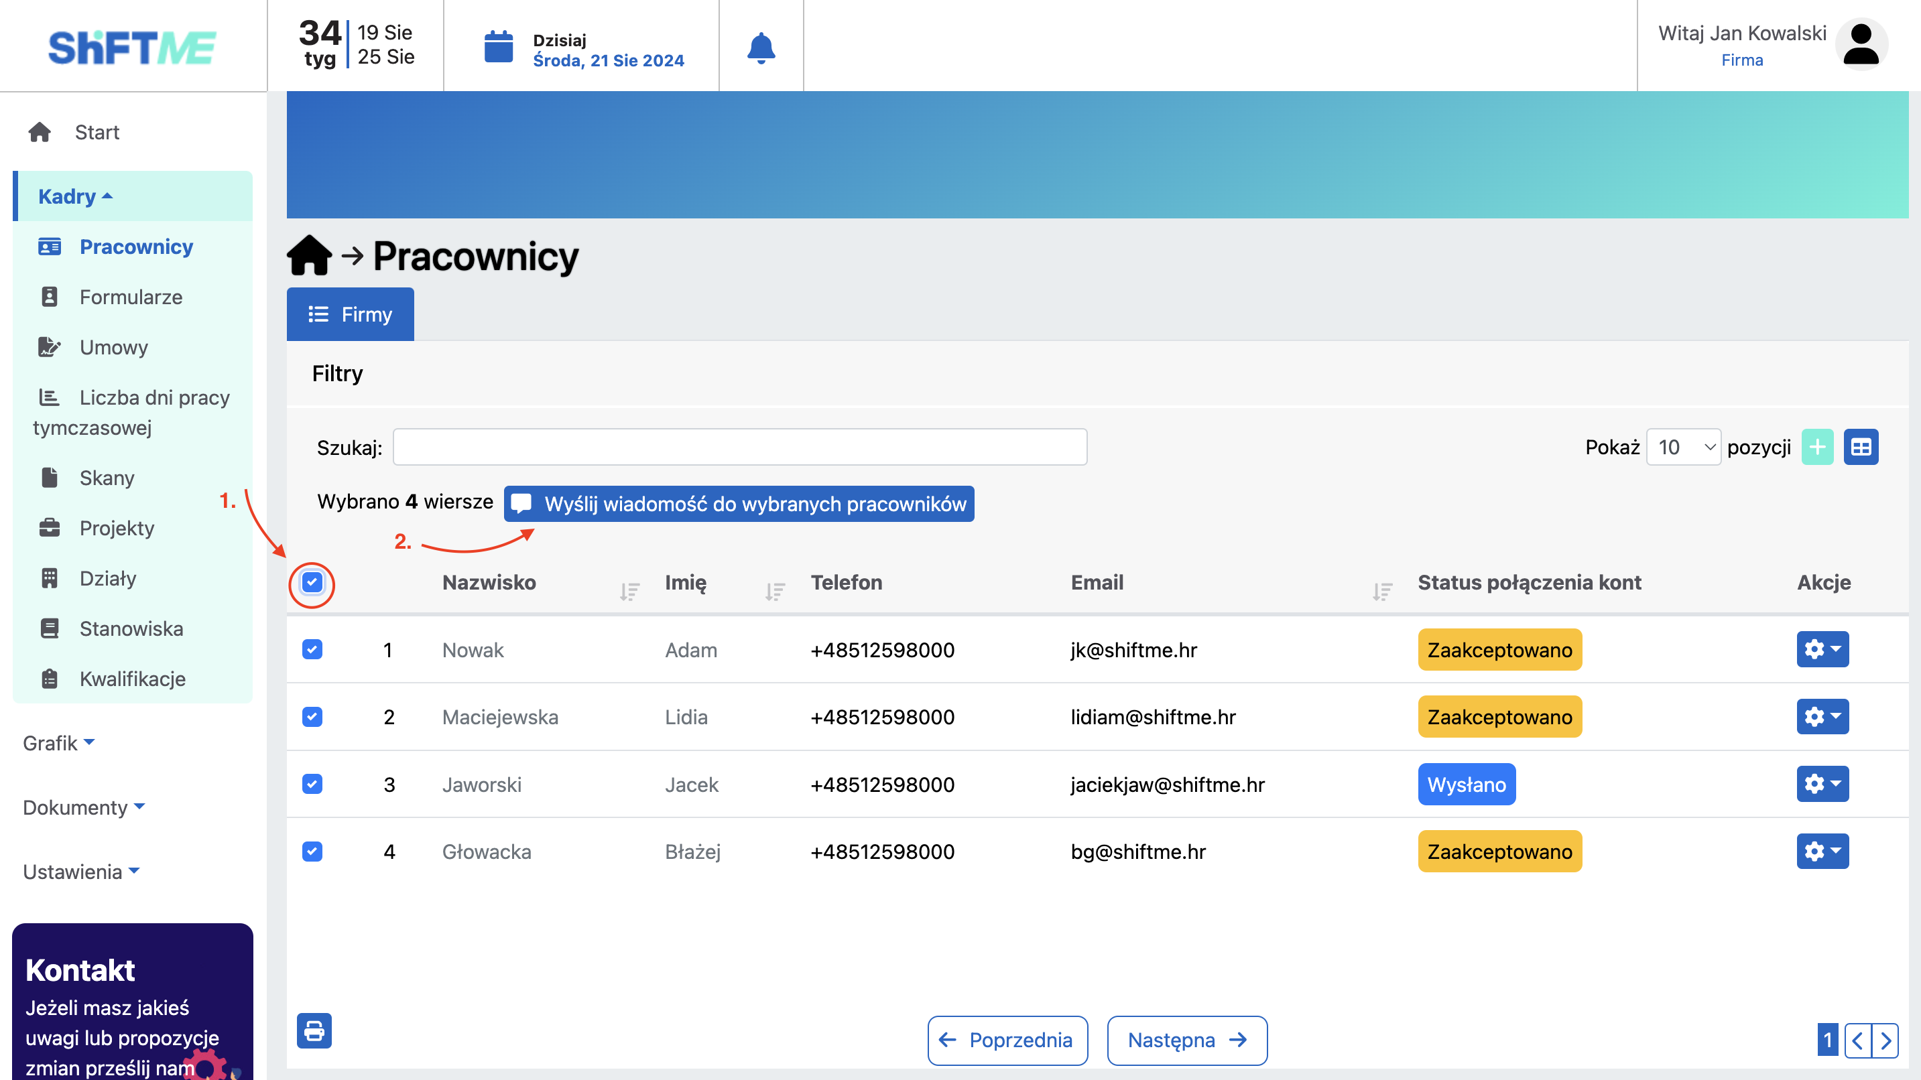This screenshot has height=1080, width=1921.
Task: Click email lidiam@shiftme.hr
Action: [1153, 717]
